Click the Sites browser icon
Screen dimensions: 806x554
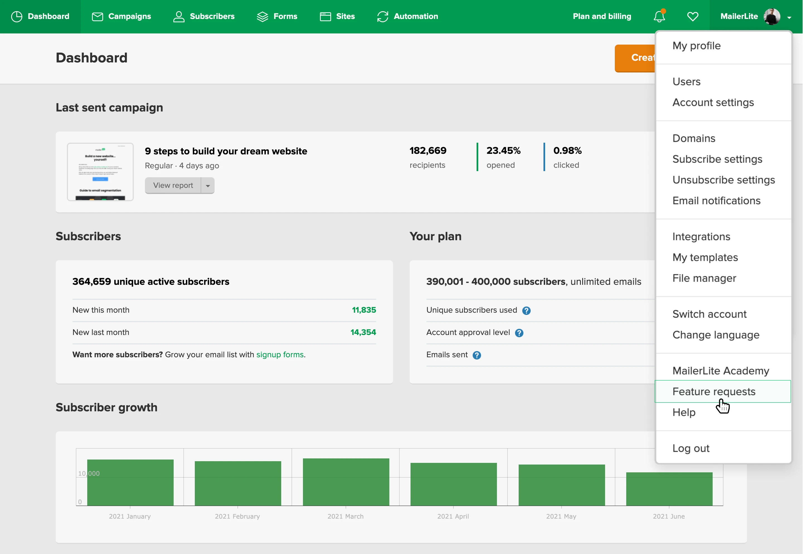[325, 17]
